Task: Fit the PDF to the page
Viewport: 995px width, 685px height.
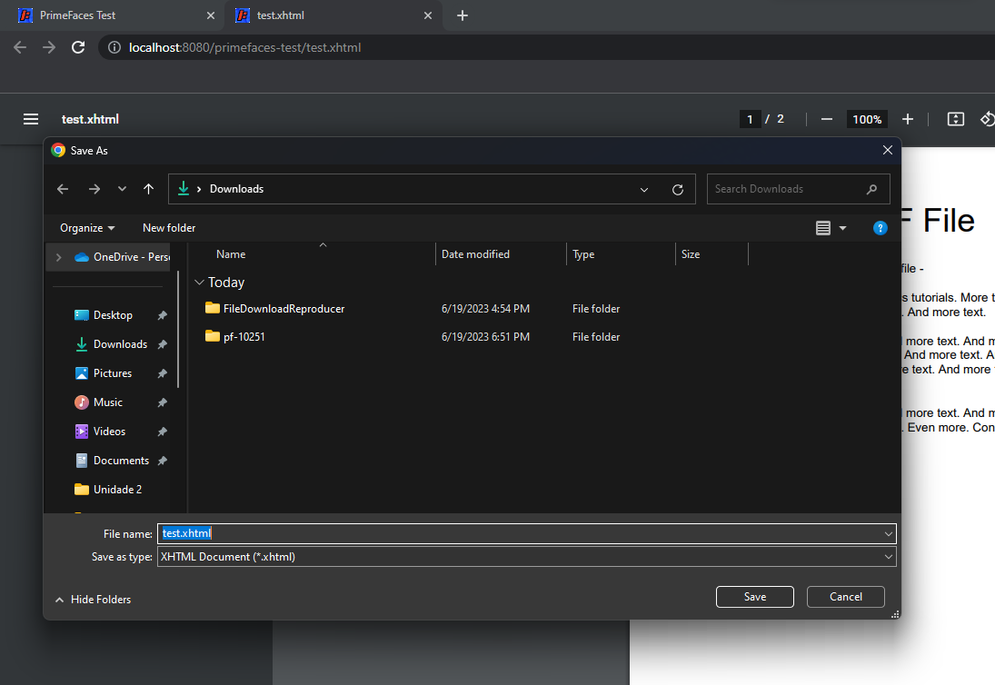Action: [954, 119]
